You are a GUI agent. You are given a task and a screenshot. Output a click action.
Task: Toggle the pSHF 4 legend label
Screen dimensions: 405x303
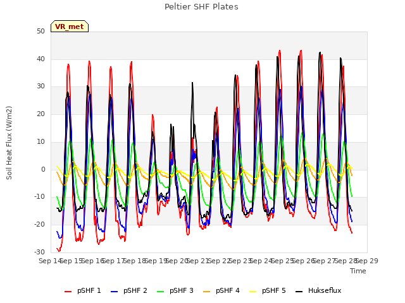[228, 290]
